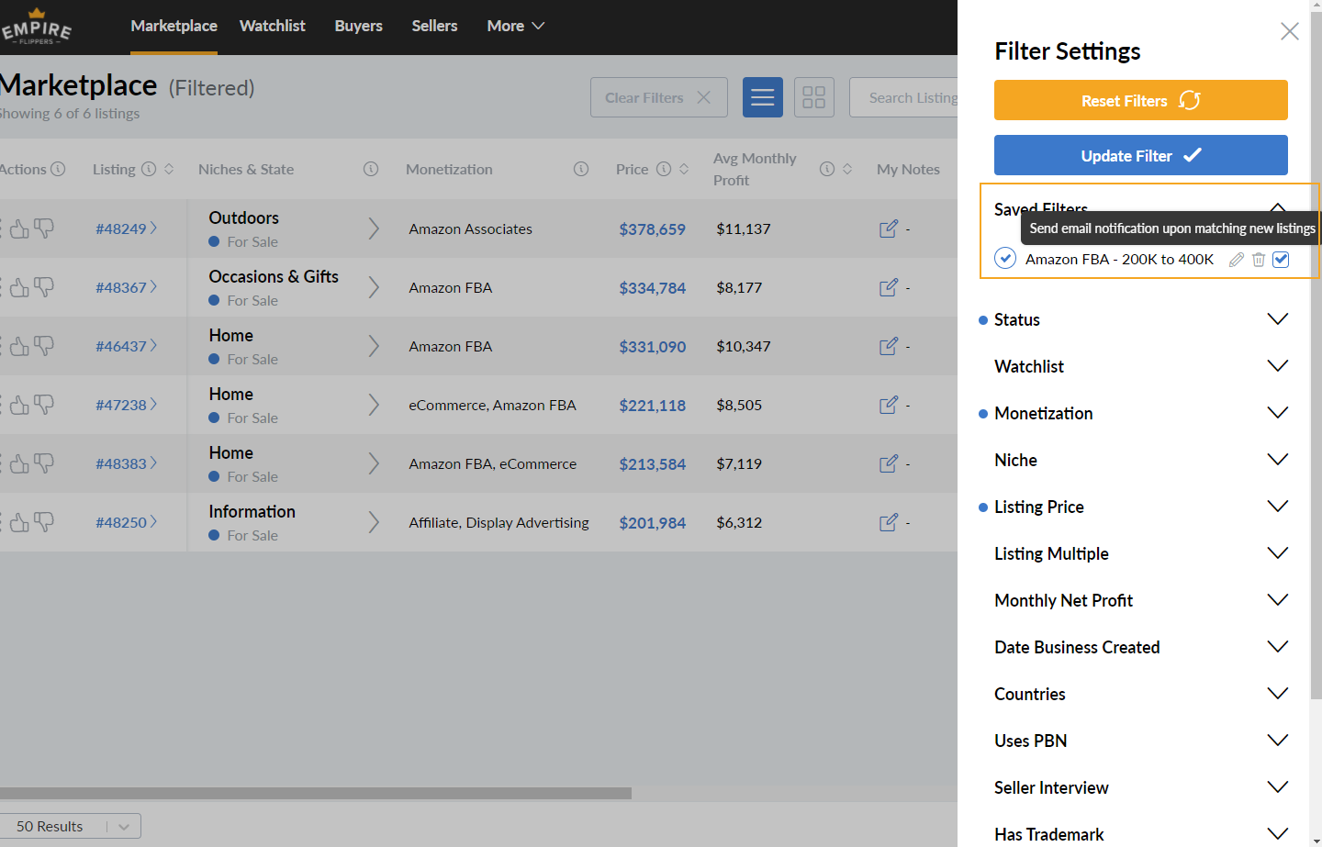Click info icon next to Listing header

tap(149, 169)
